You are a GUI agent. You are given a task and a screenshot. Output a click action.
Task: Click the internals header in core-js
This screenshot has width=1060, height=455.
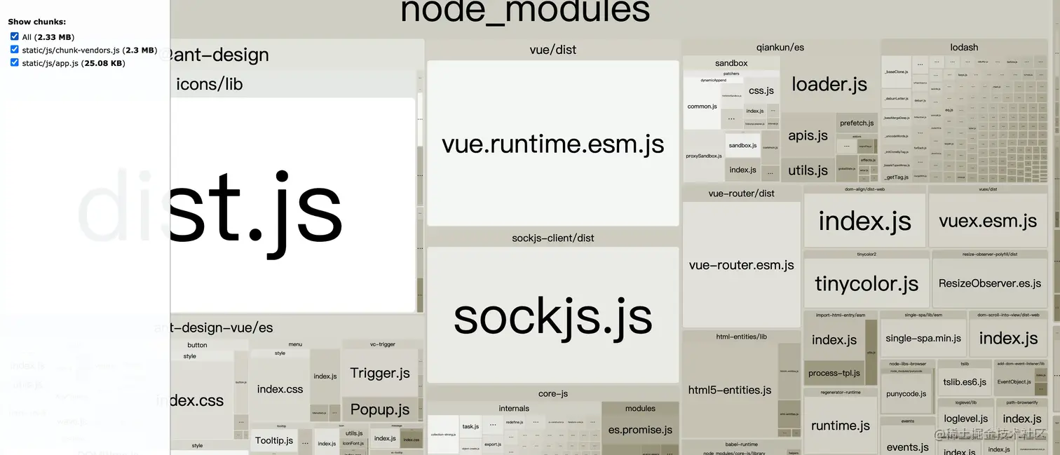point(514,408)
